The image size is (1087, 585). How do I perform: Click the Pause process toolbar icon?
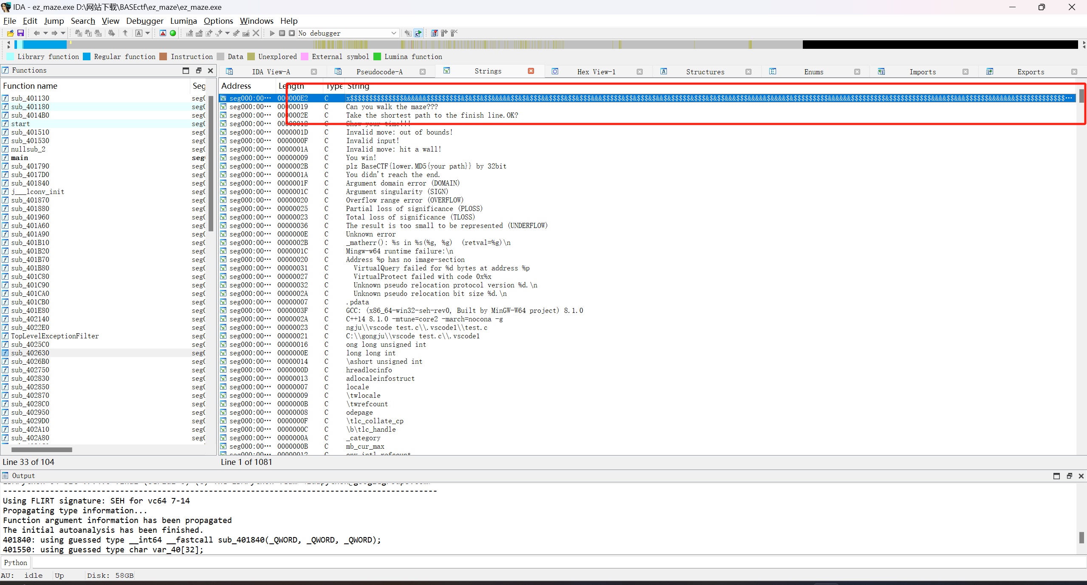pyautogui.click(x=282, y=33)
